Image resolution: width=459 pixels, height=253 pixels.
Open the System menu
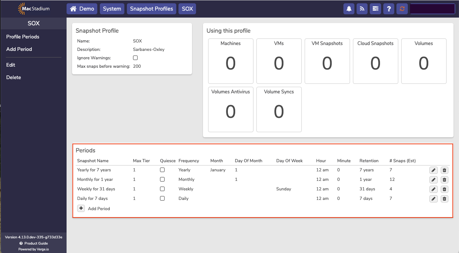coord(112,9)
